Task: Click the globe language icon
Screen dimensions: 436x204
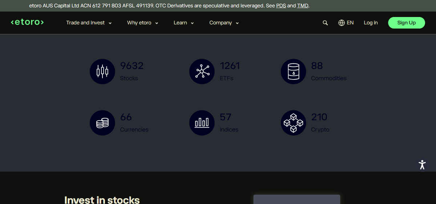Action: (x=342, y=23)
